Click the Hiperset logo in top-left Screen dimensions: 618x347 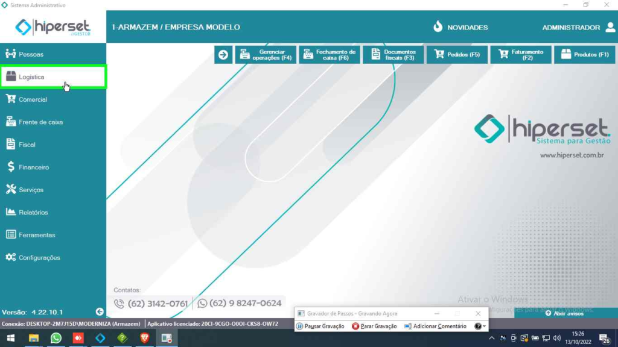[53, 27]
